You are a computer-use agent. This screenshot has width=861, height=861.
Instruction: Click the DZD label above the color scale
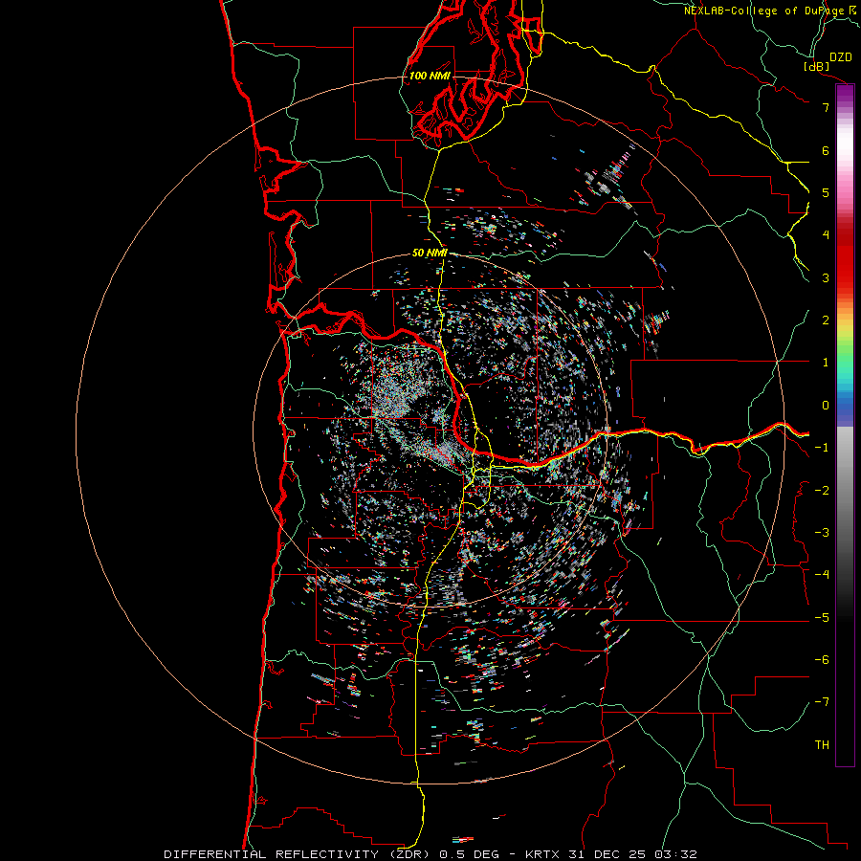click(841, 57)
